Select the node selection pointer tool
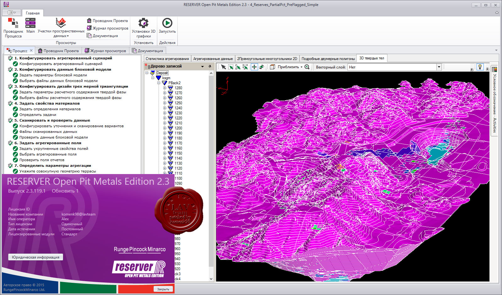This screenshot has height=295, width=502. (x=245, y=67)
